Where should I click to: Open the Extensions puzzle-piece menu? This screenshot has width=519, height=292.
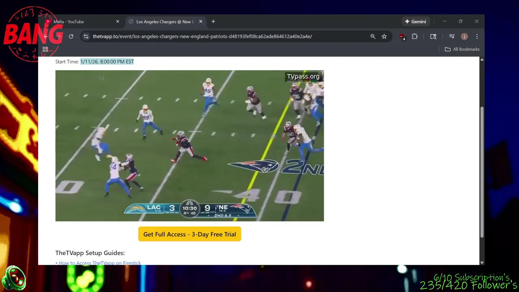coord(414,36)
